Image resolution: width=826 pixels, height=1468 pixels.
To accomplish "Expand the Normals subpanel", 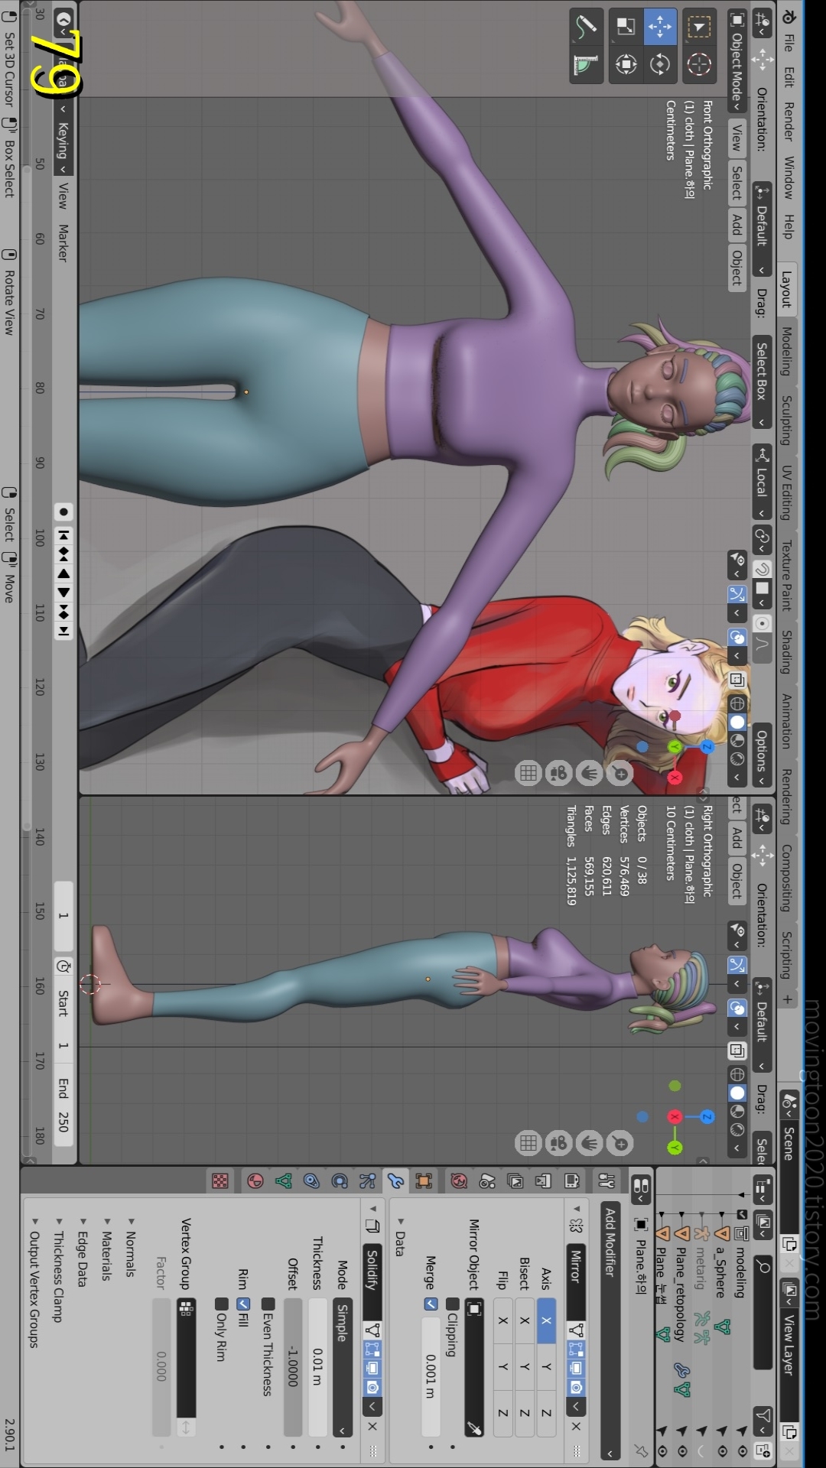I will click(130, 1248).
